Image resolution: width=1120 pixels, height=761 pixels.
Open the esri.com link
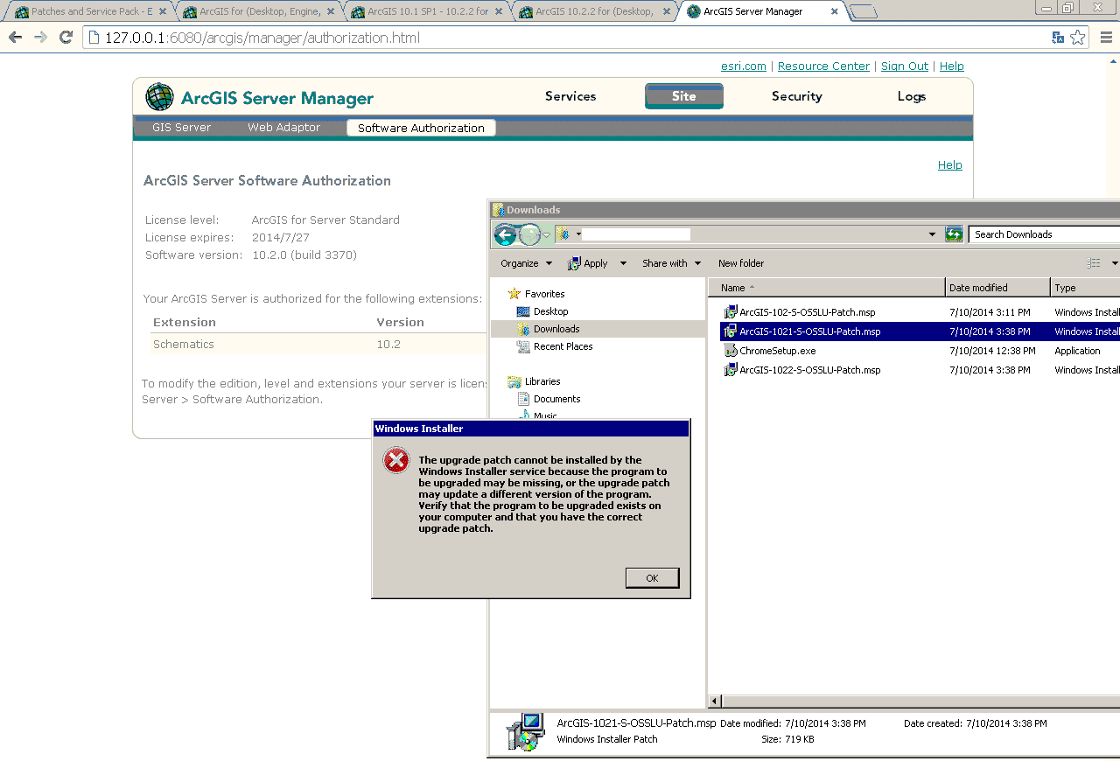744,66
